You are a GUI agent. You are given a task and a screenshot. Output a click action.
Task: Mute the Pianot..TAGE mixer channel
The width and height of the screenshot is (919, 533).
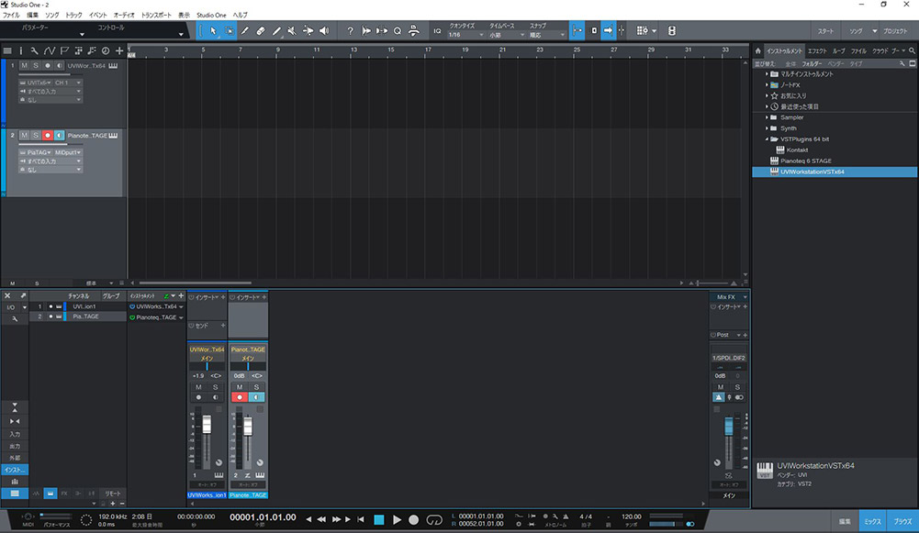coord(239,387)
